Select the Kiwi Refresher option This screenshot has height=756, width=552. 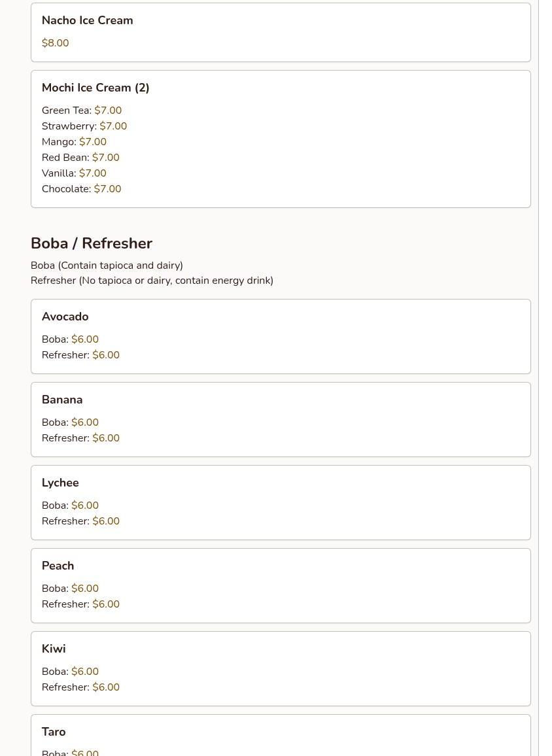(x=80, y=687)
